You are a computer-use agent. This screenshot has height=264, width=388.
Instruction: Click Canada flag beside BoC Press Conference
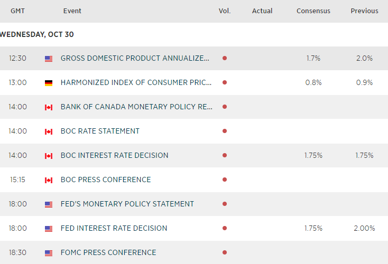tap(49, 180)
